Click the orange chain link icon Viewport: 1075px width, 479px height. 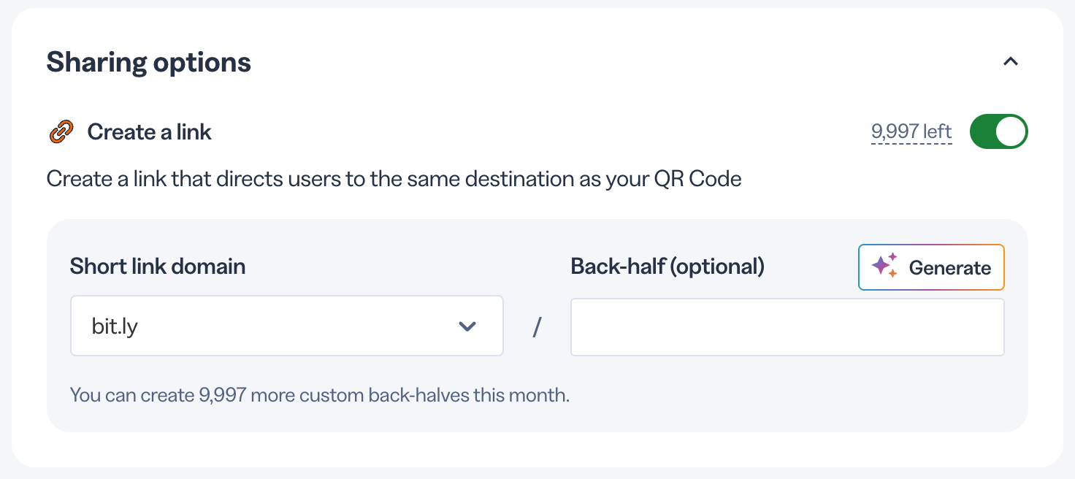(x=61, y=132)
